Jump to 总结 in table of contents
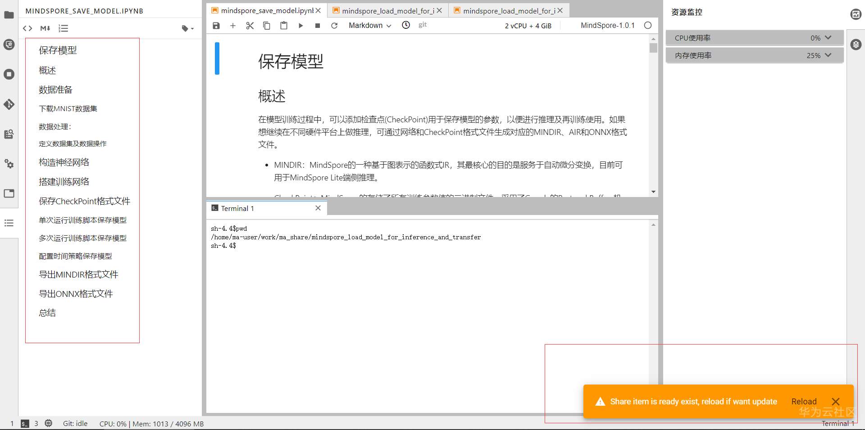The width and height of the screenshot is (865, 430). [x=47, y=313]
